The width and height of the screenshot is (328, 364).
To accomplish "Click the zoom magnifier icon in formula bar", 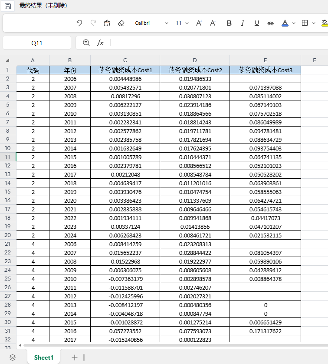I will tap(86, 43).
